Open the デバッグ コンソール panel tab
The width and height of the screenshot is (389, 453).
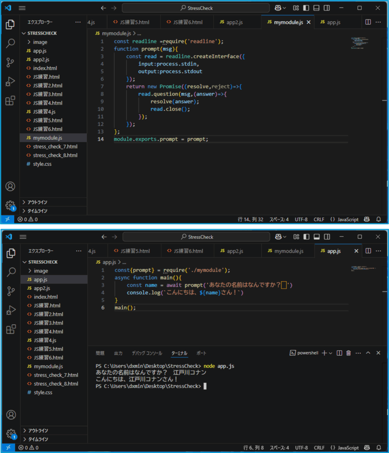[x=147, y=353]
